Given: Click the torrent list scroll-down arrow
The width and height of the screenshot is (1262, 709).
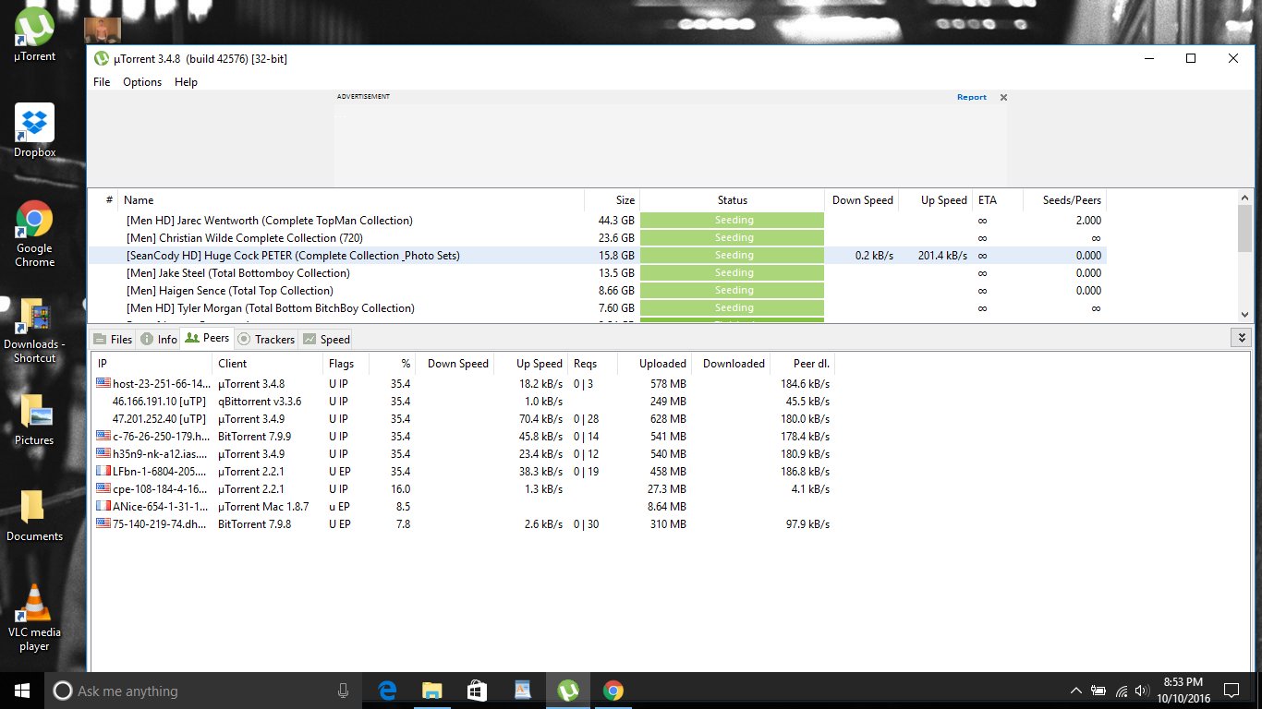Looking at the screenshot, I should [1244, 314].
